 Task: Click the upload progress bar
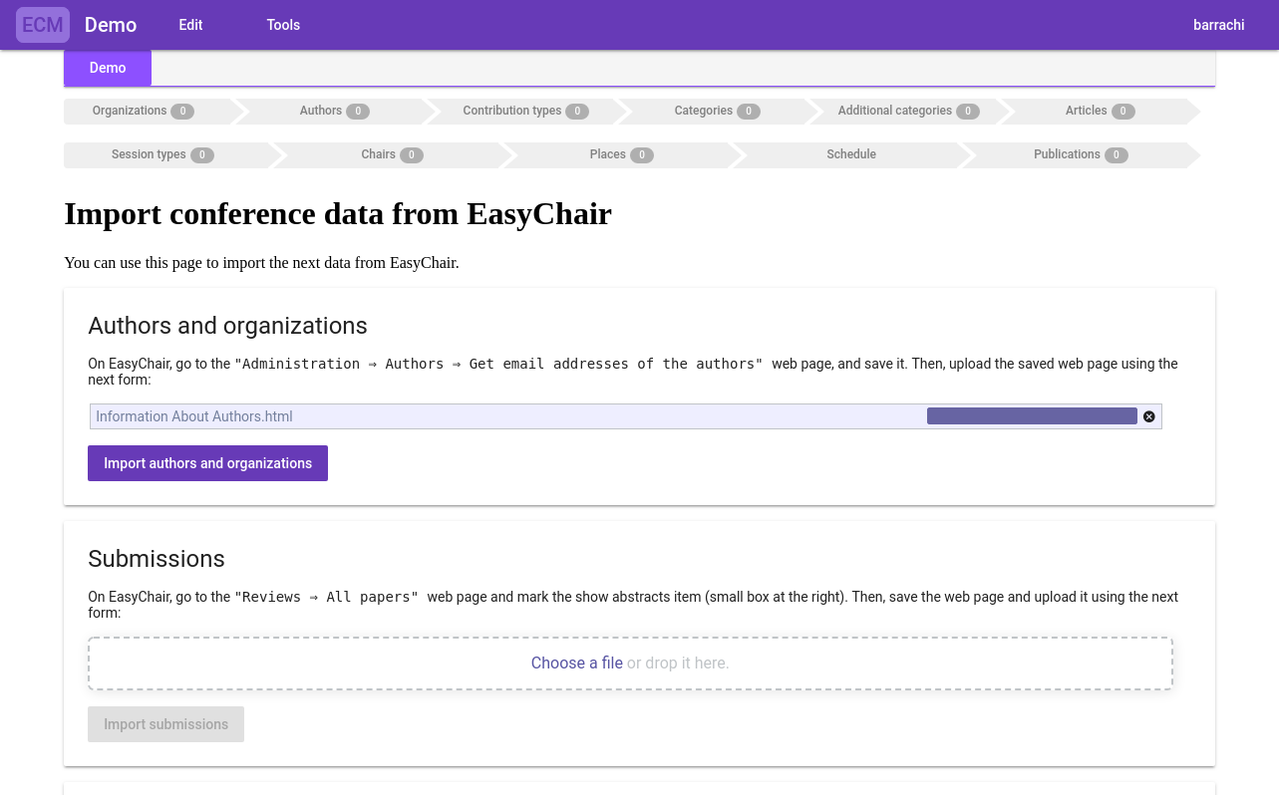pyautogui.click(x=1032, y=416)
